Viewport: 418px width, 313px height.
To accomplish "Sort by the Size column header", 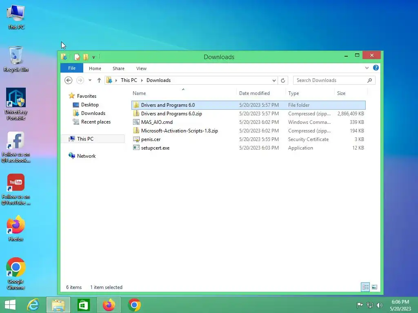I will (351, 93).
